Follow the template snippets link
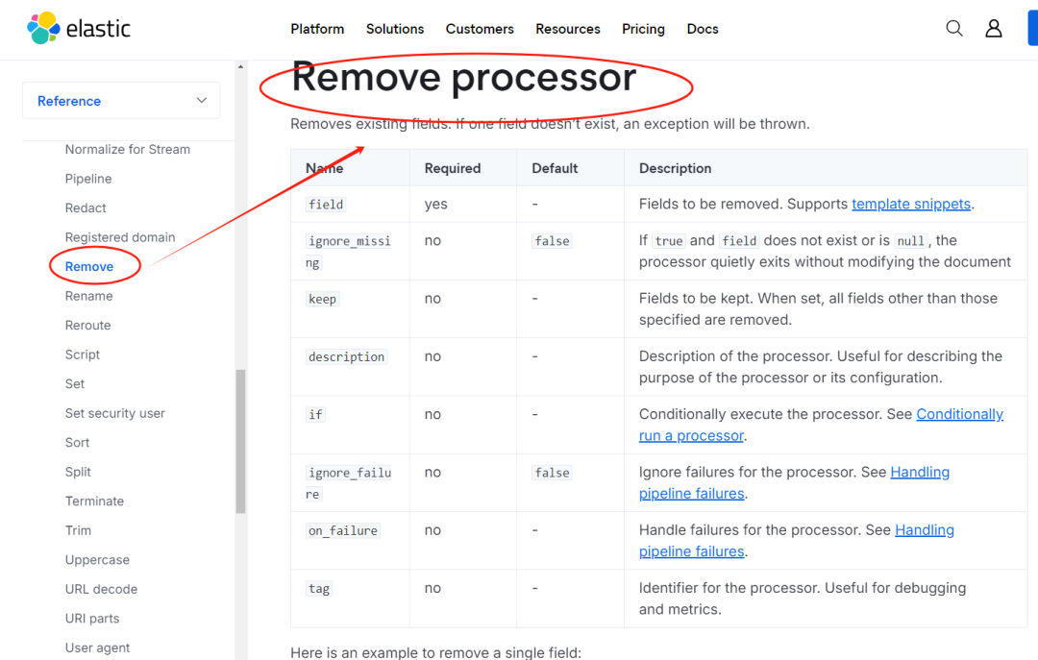1038x660 pixels. tap(911, 204)
